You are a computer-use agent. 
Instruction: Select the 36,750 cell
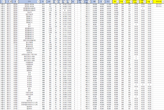point(102,107)
